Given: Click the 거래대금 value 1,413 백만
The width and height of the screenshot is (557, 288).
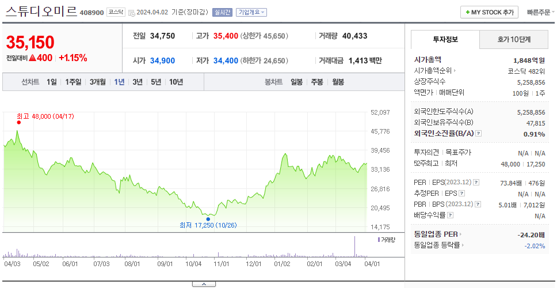Looking at the screenshot, I should tap(365, 61).
